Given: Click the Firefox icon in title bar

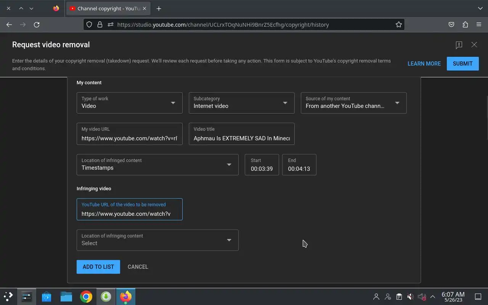Looking at the screenshot, I should [56, 8].
